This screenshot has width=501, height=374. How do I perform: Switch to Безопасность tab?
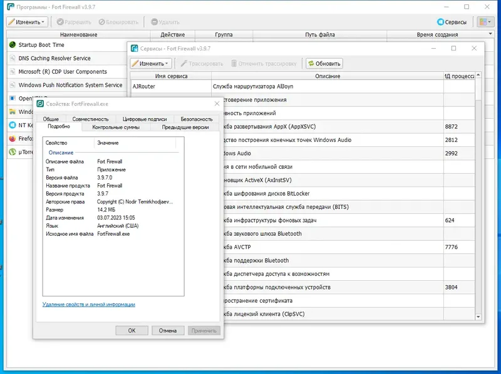tap(197, 119)
